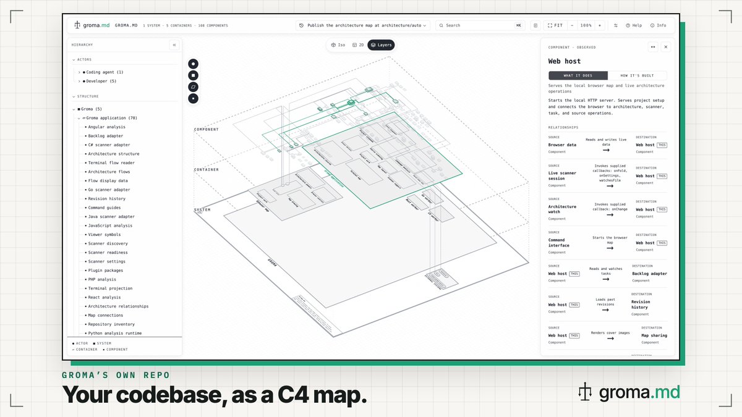Open the Backlog adapter destination in relationships
The height and width of the screenshot is (417, 742).
649,274
